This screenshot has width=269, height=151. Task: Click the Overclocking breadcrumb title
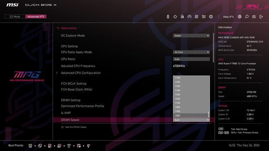click(69, 28)
